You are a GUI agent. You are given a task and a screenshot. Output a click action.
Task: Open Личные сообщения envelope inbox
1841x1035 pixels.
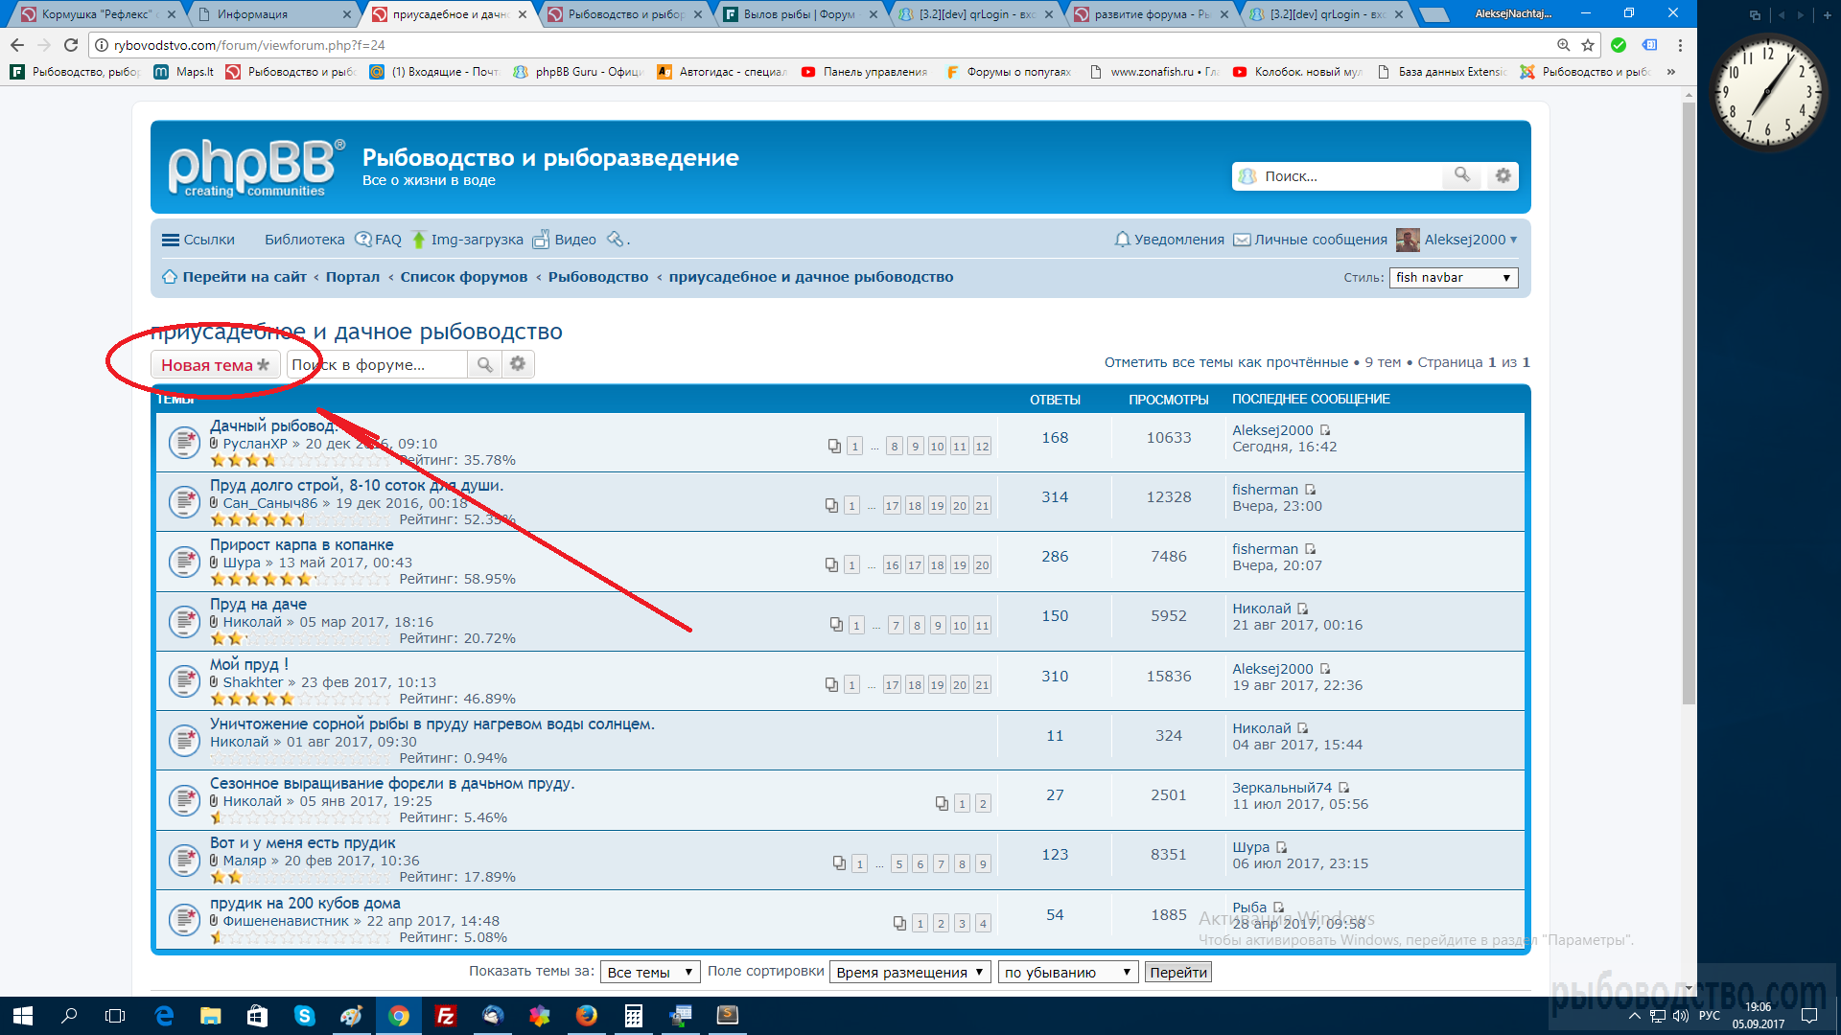pos(1310,240)
